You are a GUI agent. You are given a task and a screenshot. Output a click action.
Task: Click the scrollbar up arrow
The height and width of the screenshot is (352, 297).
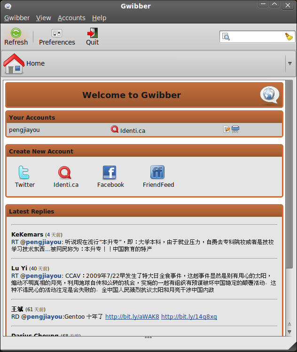click(x=289, y=324)
